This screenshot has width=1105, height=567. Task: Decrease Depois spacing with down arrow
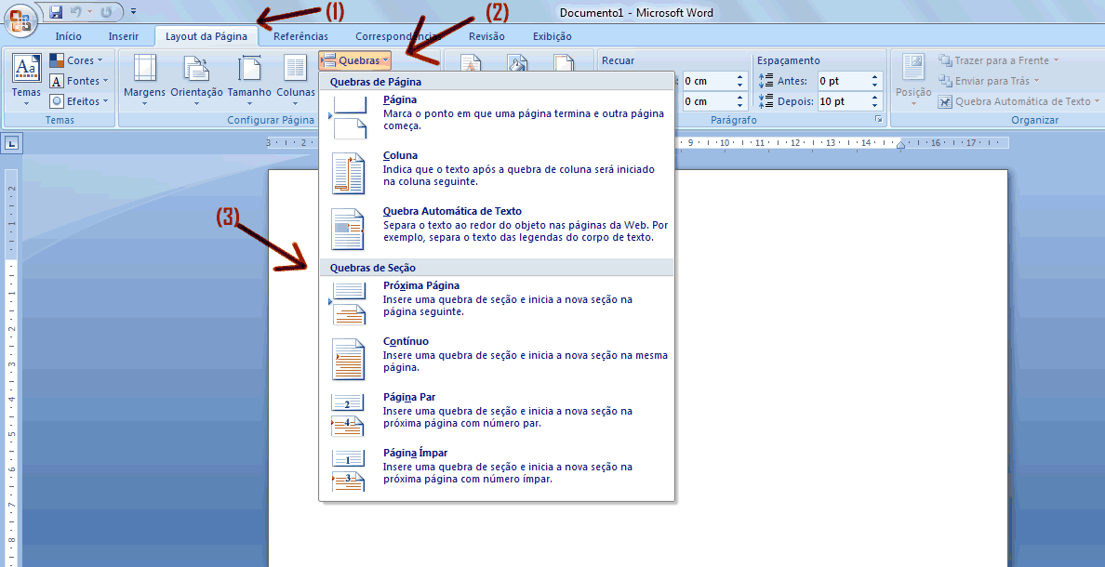pyautogui.click(x=875, y=106)
